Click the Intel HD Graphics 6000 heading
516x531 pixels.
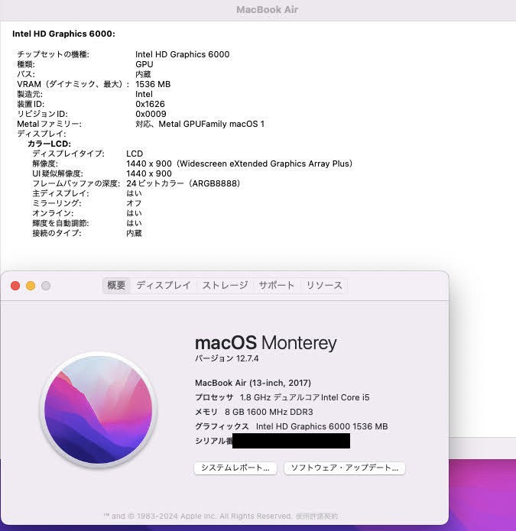pyautogui.click(x=63, y=34)
